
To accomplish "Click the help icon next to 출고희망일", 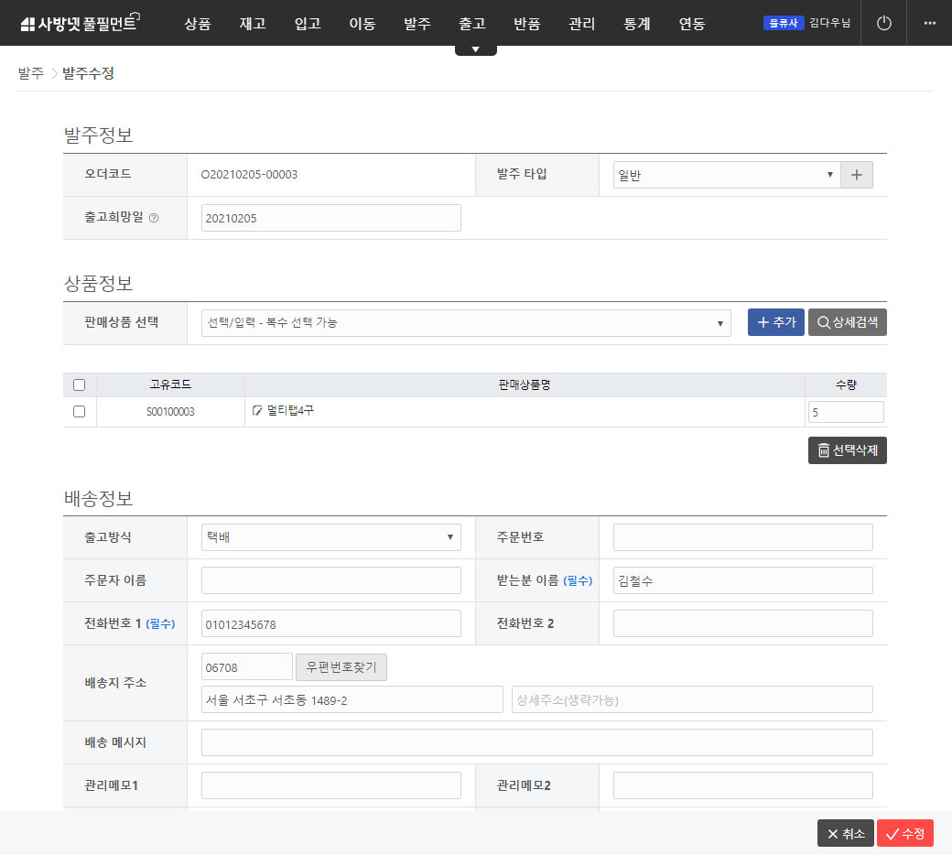I will point(154,218).
